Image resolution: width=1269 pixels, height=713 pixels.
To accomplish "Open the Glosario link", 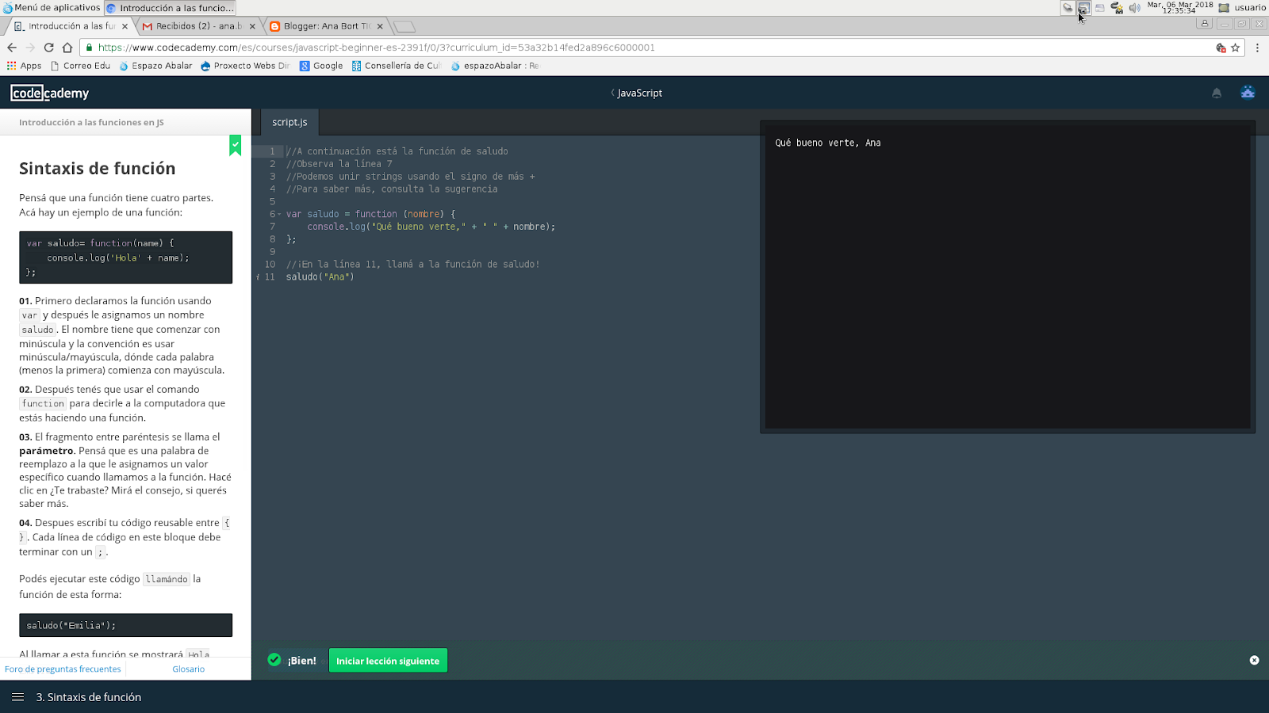I will coord(188,669).
